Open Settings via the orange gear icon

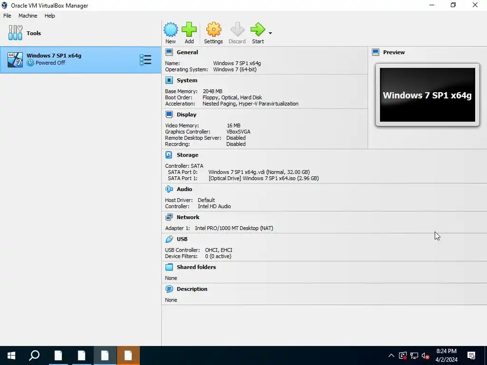point(214,30)
